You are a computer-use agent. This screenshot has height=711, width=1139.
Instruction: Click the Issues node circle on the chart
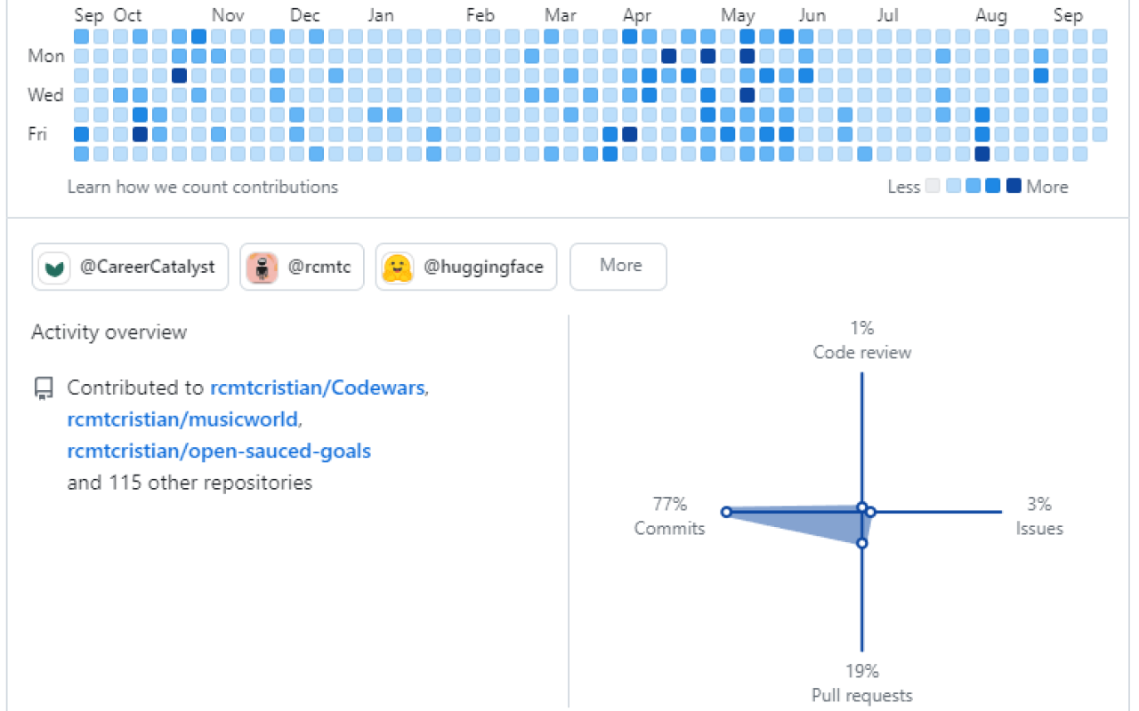coord(869,512)
